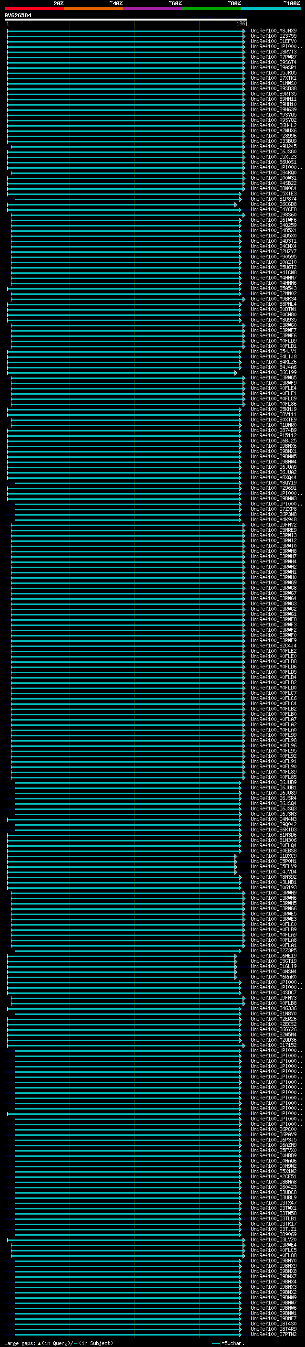Click the alignment bar for UniRef100_C5FLV9

(x=122, y=866)
